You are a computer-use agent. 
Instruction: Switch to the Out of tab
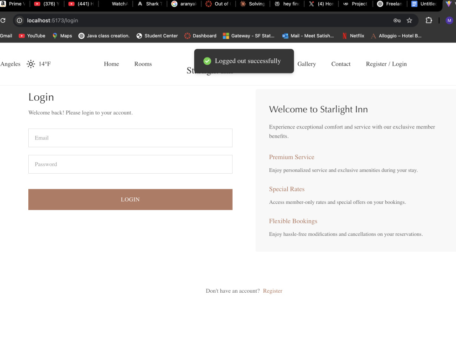pos(218,4)
